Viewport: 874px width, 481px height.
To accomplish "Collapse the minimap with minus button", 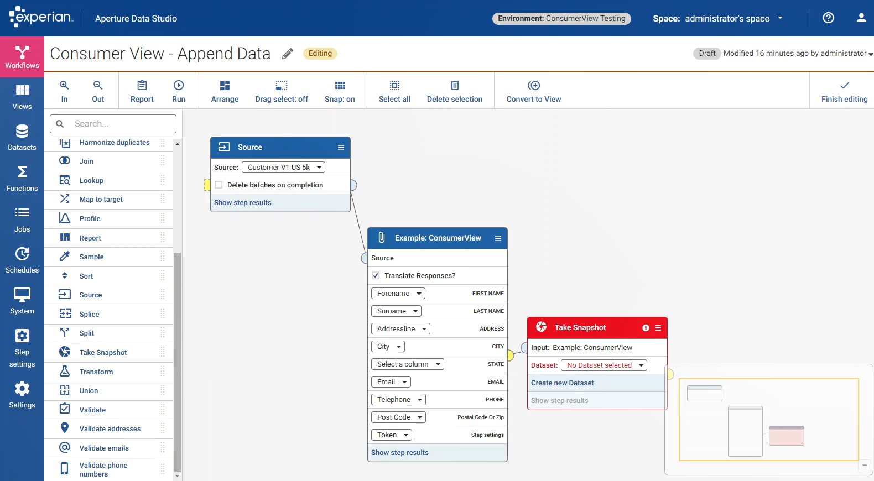I will click(x=865, y=466).
